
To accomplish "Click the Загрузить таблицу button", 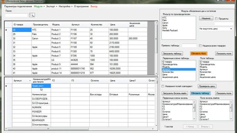I will pyautogui.click(x=172, y=54).
